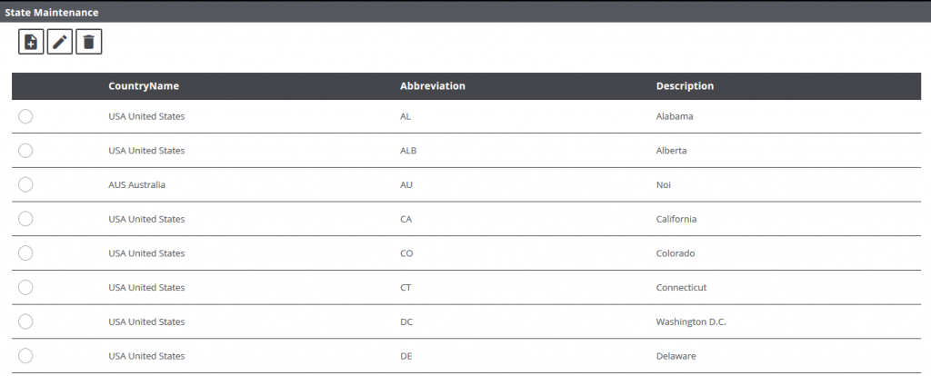Pick the Colorado row radio button

coord(25,253)
